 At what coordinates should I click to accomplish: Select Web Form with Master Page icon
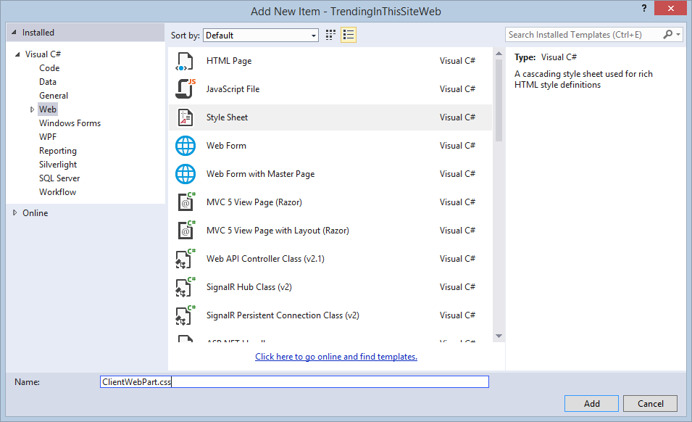pos(185,174)
